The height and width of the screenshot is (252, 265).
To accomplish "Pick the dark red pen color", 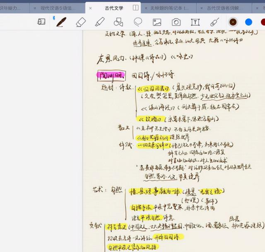I will (x=263, y=22).
